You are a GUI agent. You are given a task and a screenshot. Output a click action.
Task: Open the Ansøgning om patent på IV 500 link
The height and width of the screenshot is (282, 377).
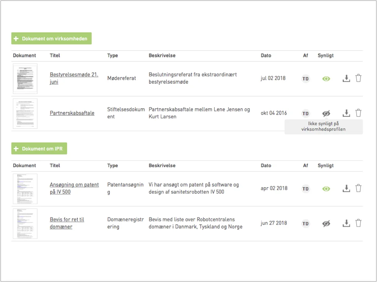(74, 188)
